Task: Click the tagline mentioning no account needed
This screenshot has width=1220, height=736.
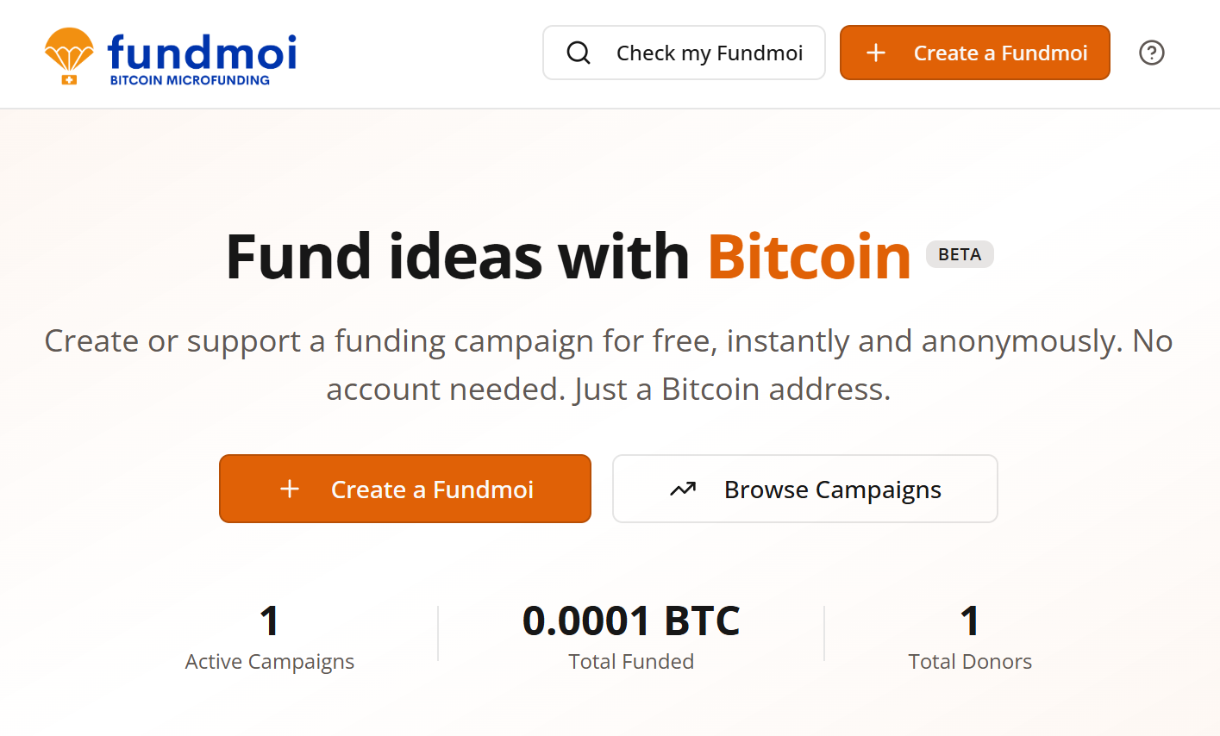Action: pyautogui.click(x=610, y=365)
